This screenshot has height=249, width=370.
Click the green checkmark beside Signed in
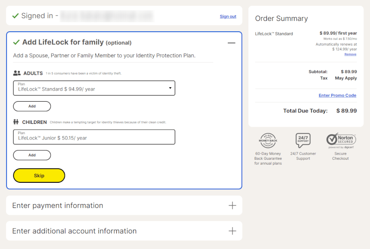tap(16, 16)
